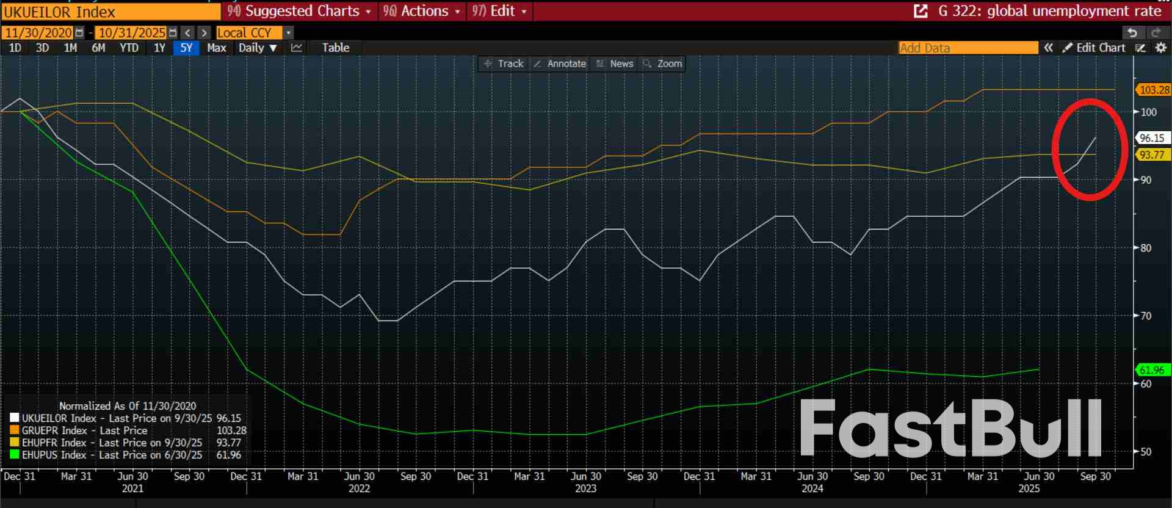Viewport: 1172px width, 508px height.
Task: Toggle the Track crosshair mode
Action: [x=504, y=64]
